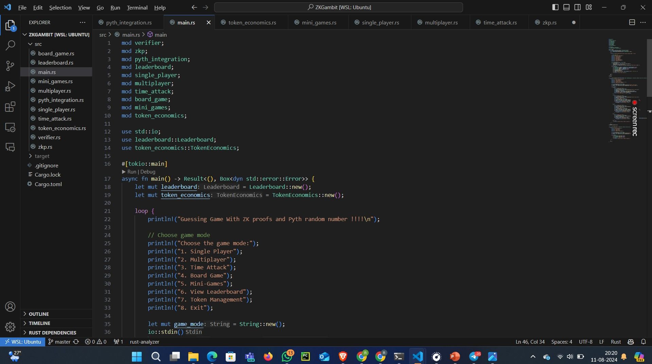Click the master branch in status bar
The image size is (652, 364).
coord(59,342)
